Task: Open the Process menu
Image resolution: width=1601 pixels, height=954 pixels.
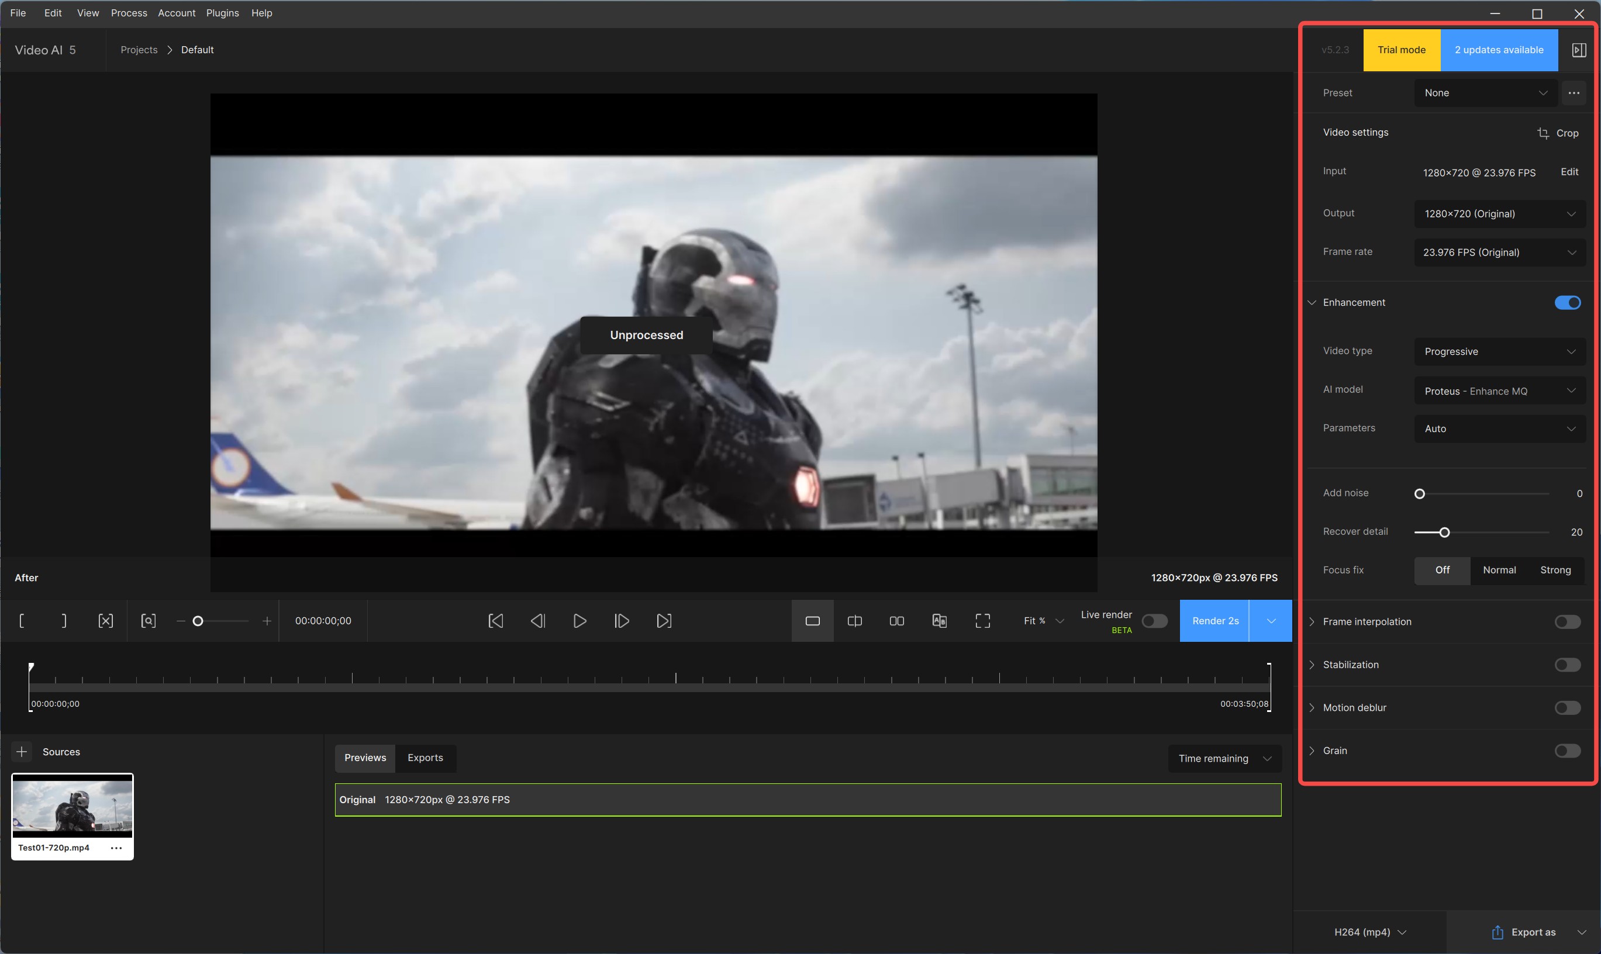Action: (129, 13)
